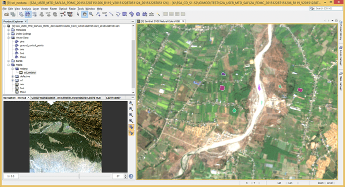The image size is (345, 187).
Task: Tile windows evenly
Action: 177,14
